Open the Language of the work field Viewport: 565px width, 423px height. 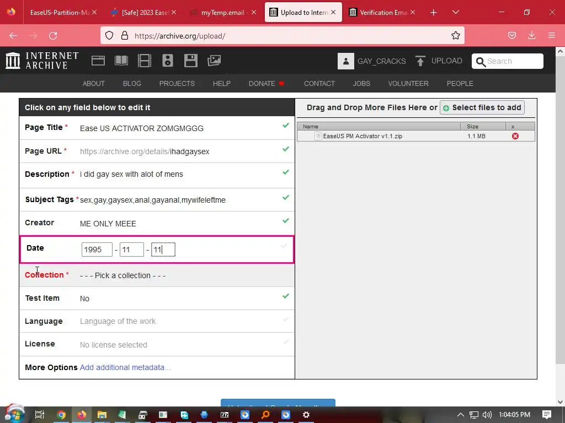click(157, 321)
